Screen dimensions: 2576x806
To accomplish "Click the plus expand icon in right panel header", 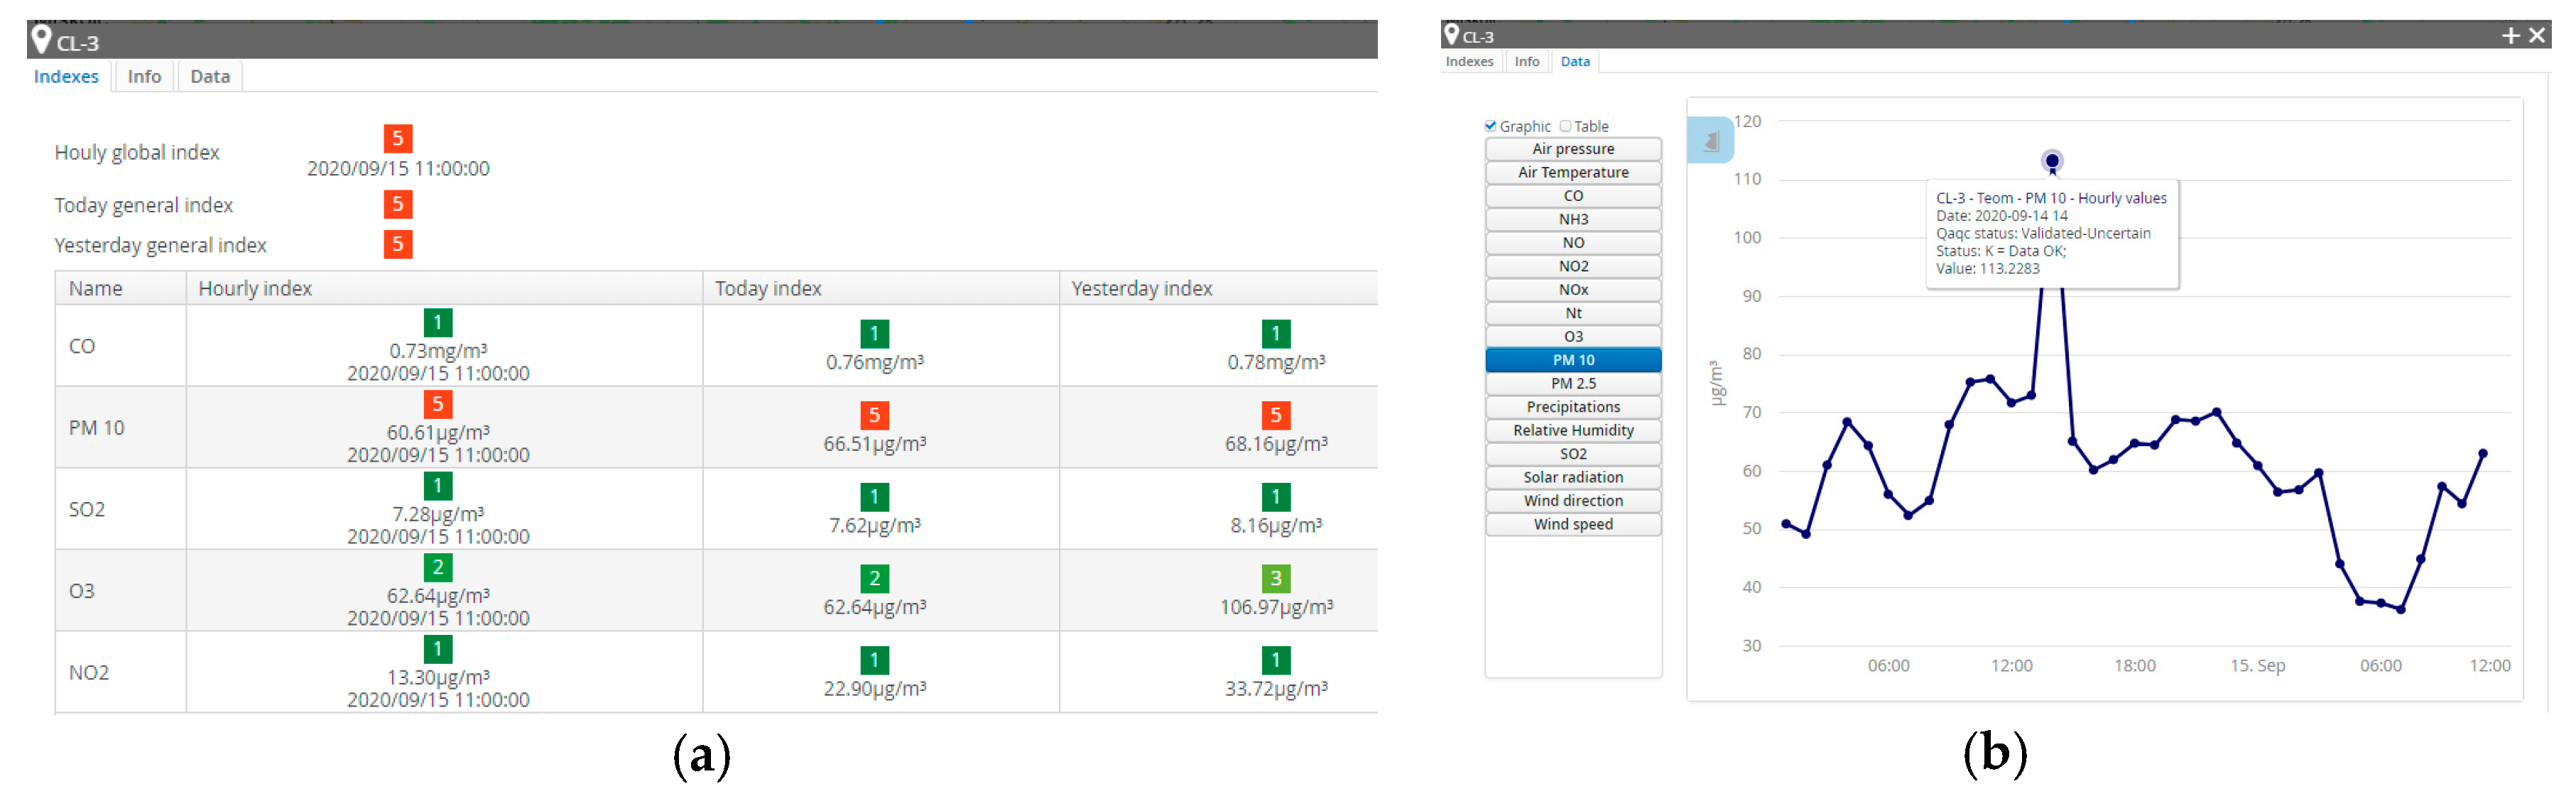I will 2510,36.
